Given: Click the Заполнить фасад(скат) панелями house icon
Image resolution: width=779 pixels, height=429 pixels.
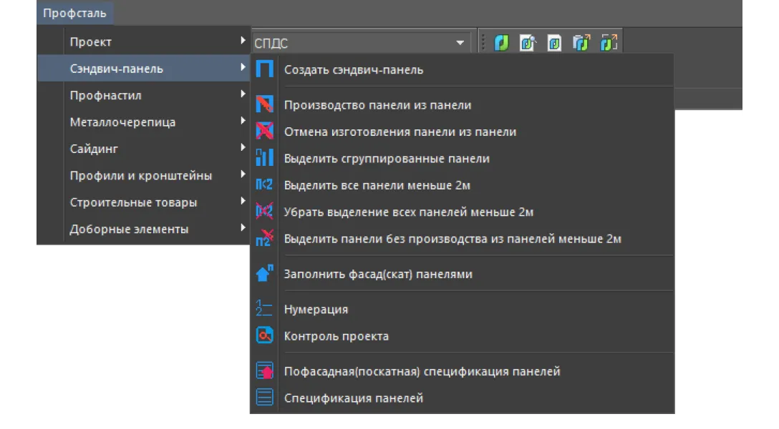Looking at the screenshot, I should [265, 274].
